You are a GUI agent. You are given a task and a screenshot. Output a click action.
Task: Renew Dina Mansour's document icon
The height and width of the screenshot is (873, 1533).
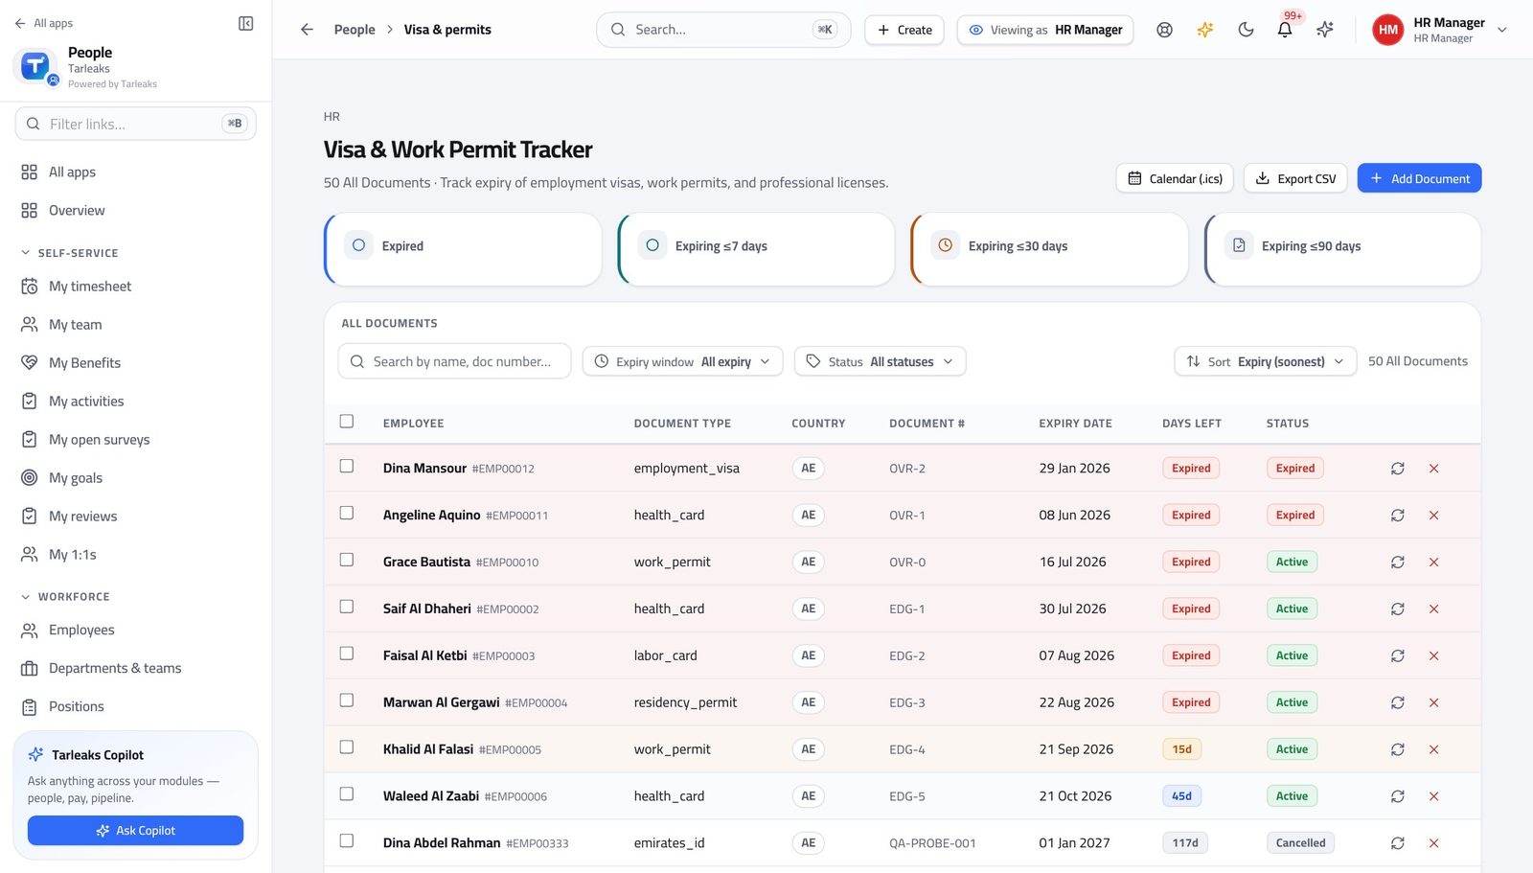[x=1398, y=469]
